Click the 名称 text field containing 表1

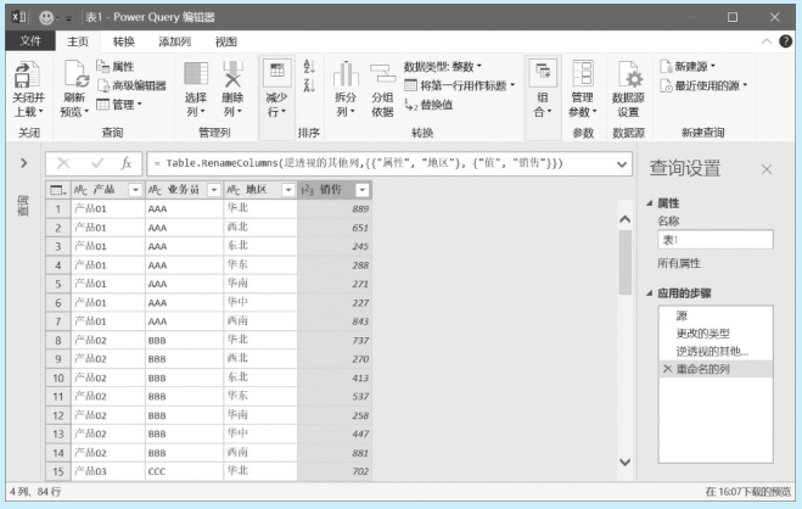click(715, 240)
